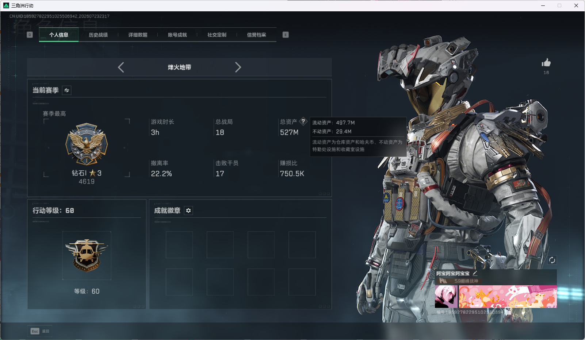Click the E key tab icon
Screen dimensions: 585x340
(286, 35)
